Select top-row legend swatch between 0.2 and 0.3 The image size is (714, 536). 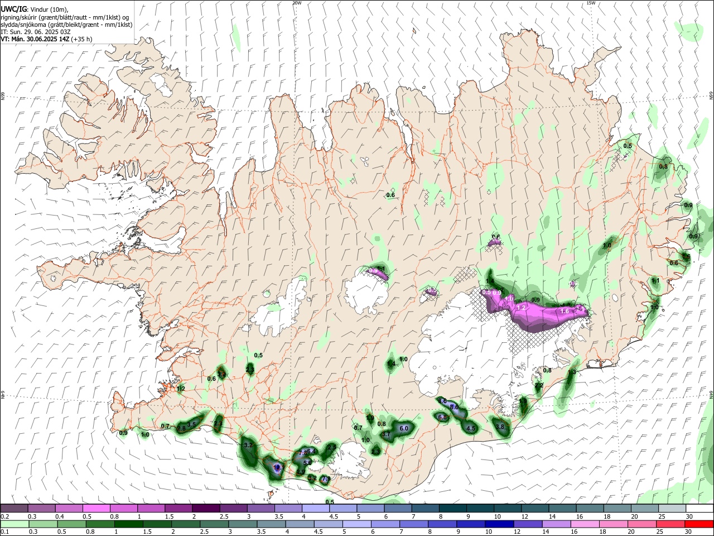(x=15, y=508)
